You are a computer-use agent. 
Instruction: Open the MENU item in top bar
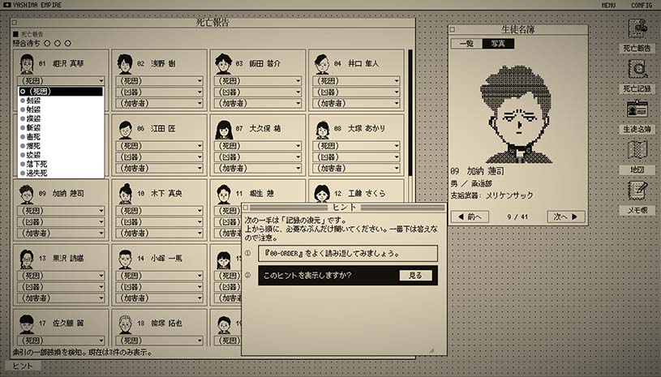tap(608, 5)
